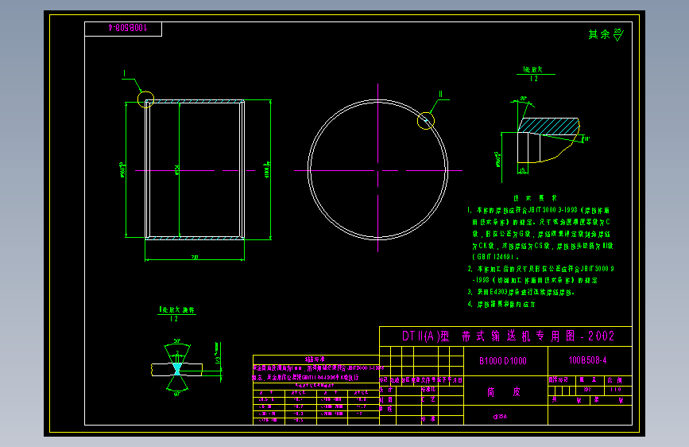The image size is (689, 447).
Task: Click the hatched cross-section in enlarged detail I
Action: [548, 126]
